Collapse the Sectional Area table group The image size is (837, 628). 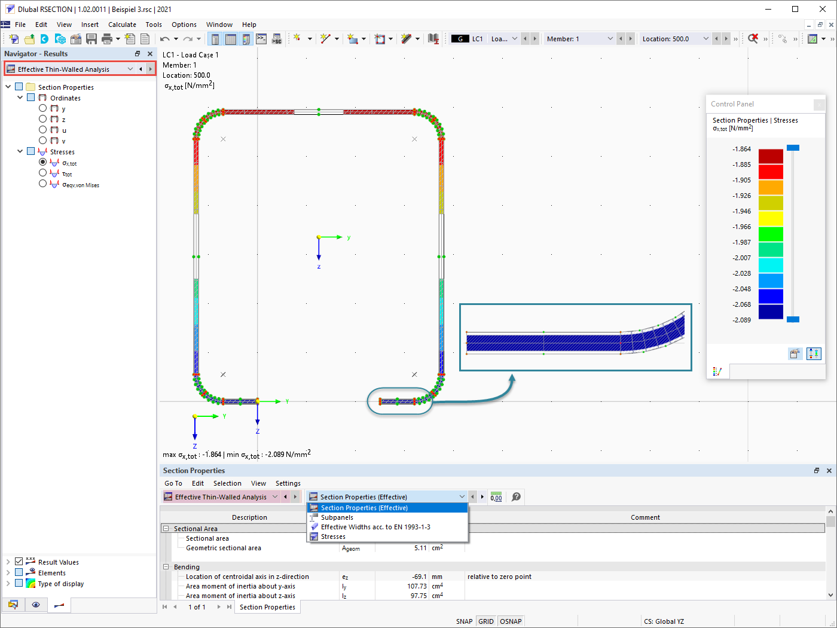pyautogui.click(x=166, y=529)
